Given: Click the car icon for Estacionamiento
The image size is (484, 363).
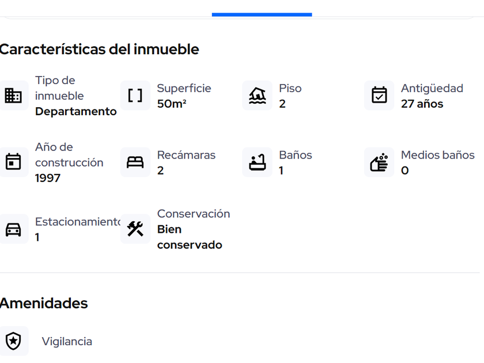Looking at the screenshot, I should [13, 229].
